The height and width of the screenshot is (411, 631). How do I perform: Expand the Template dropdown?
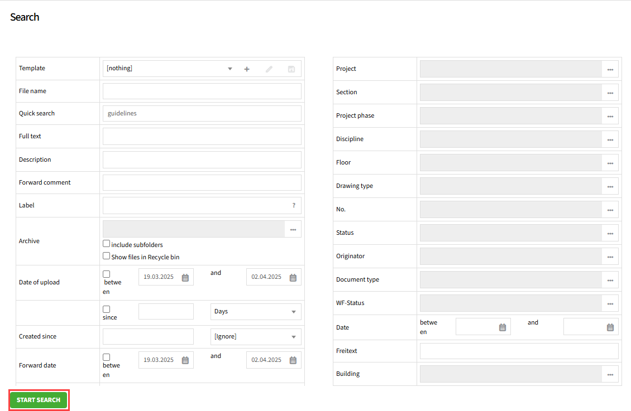pos(230,69)
